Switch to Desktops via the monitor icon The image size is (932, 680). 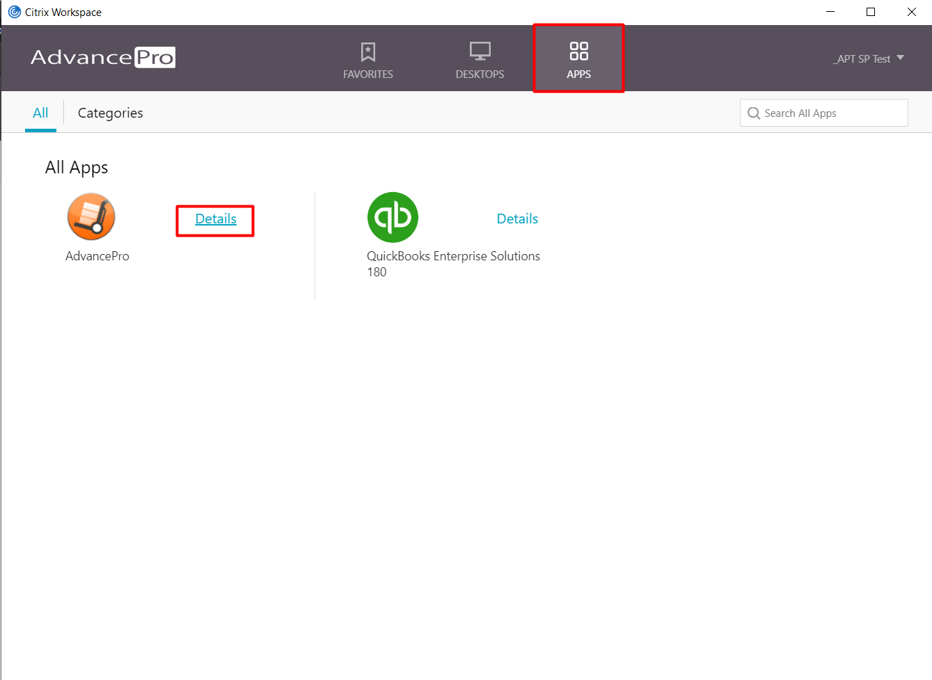[480, 52]
